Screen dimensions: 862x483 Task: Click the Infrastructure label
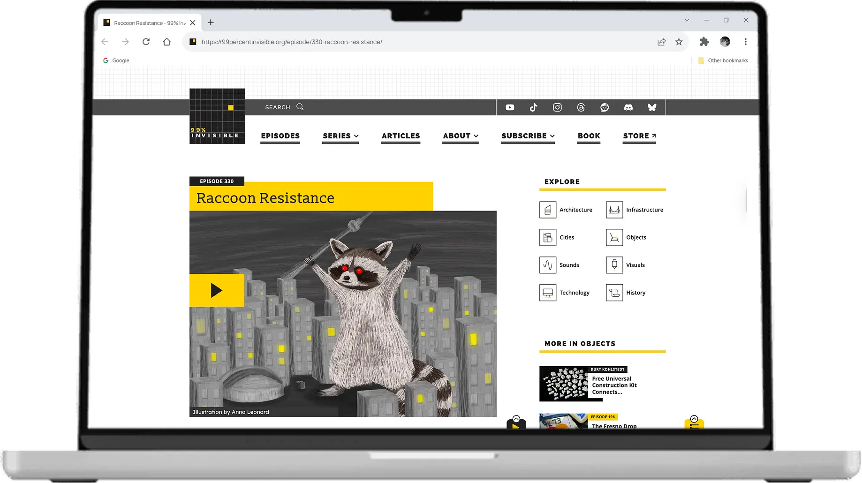point(644,210)
